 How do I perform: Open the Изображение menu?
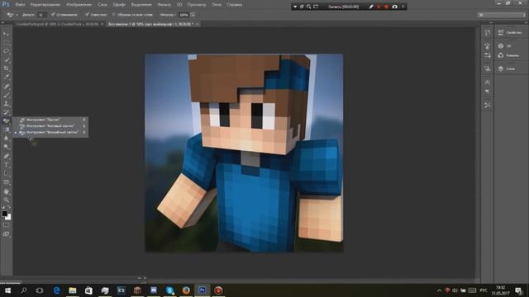tap(79, 5)
